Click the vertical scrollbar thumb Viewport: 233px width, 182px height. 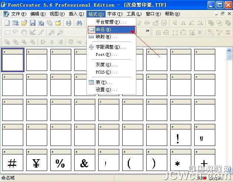pyautogui.click(x=229, y=57)
